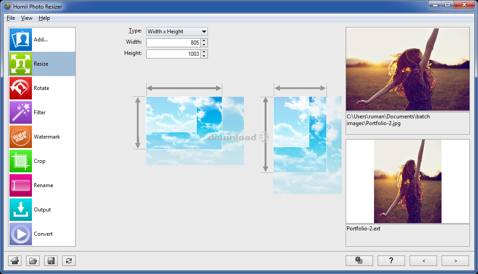The width and height of the screenshot is (478, 274).
Task: Click the refresh arrows icon
Action: point(69,261)
